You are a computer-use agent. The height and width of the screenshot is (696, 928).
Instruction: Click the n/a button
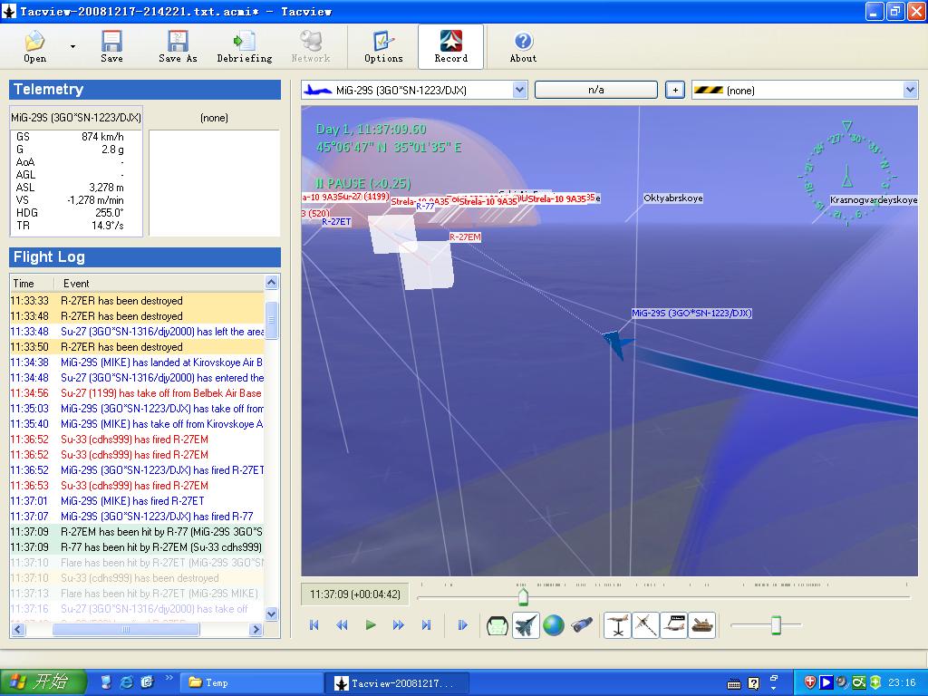595,90
